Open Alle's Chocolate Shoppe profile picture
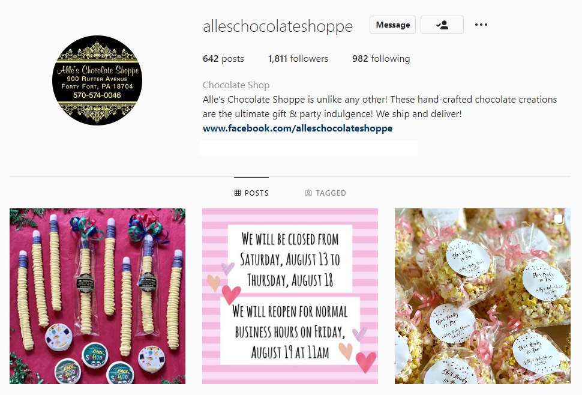Viewport: 582px width, 395px height. pyautogui.click(x=97, y=80)
